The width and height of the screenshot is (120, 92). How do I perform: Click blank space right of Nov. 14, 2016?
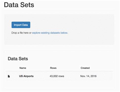[x=105, y=76]
